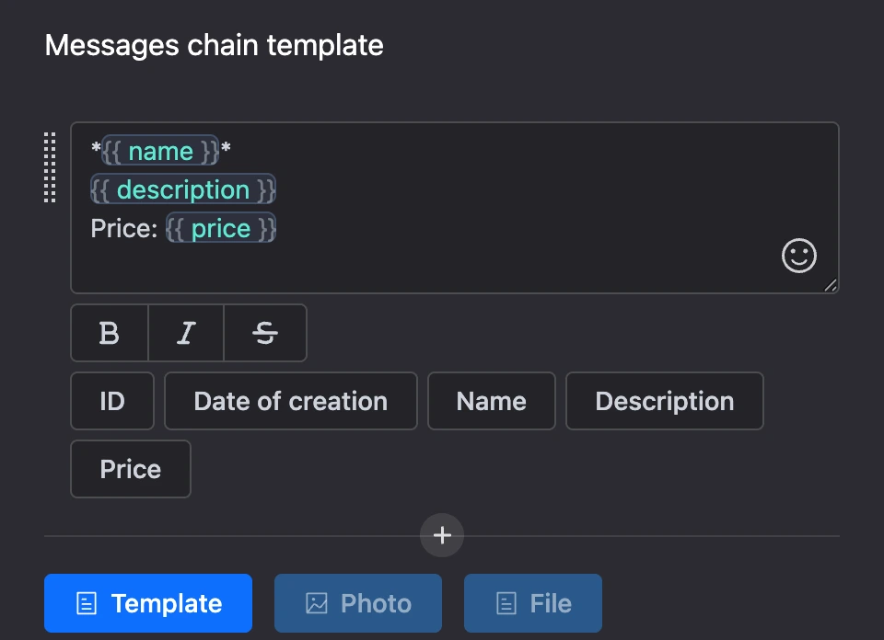
Task: Open the emoji picker smiley icon
Action: pos(799,257)
